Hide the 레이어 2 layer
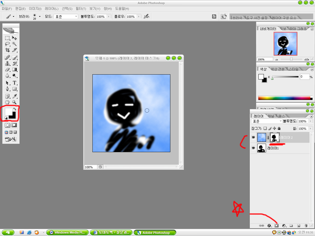 (x=253, y=137)
